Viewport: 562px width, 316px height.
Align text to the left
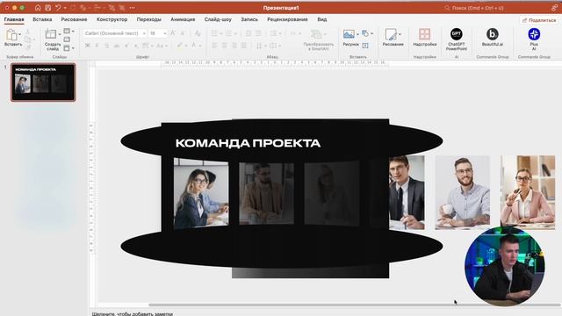click(214, 46)
